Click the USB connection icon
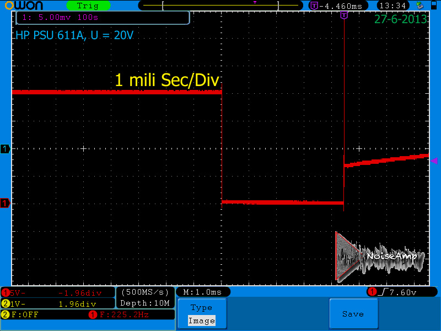This screenshot has width=441, height=331. [x=420, y=6]
